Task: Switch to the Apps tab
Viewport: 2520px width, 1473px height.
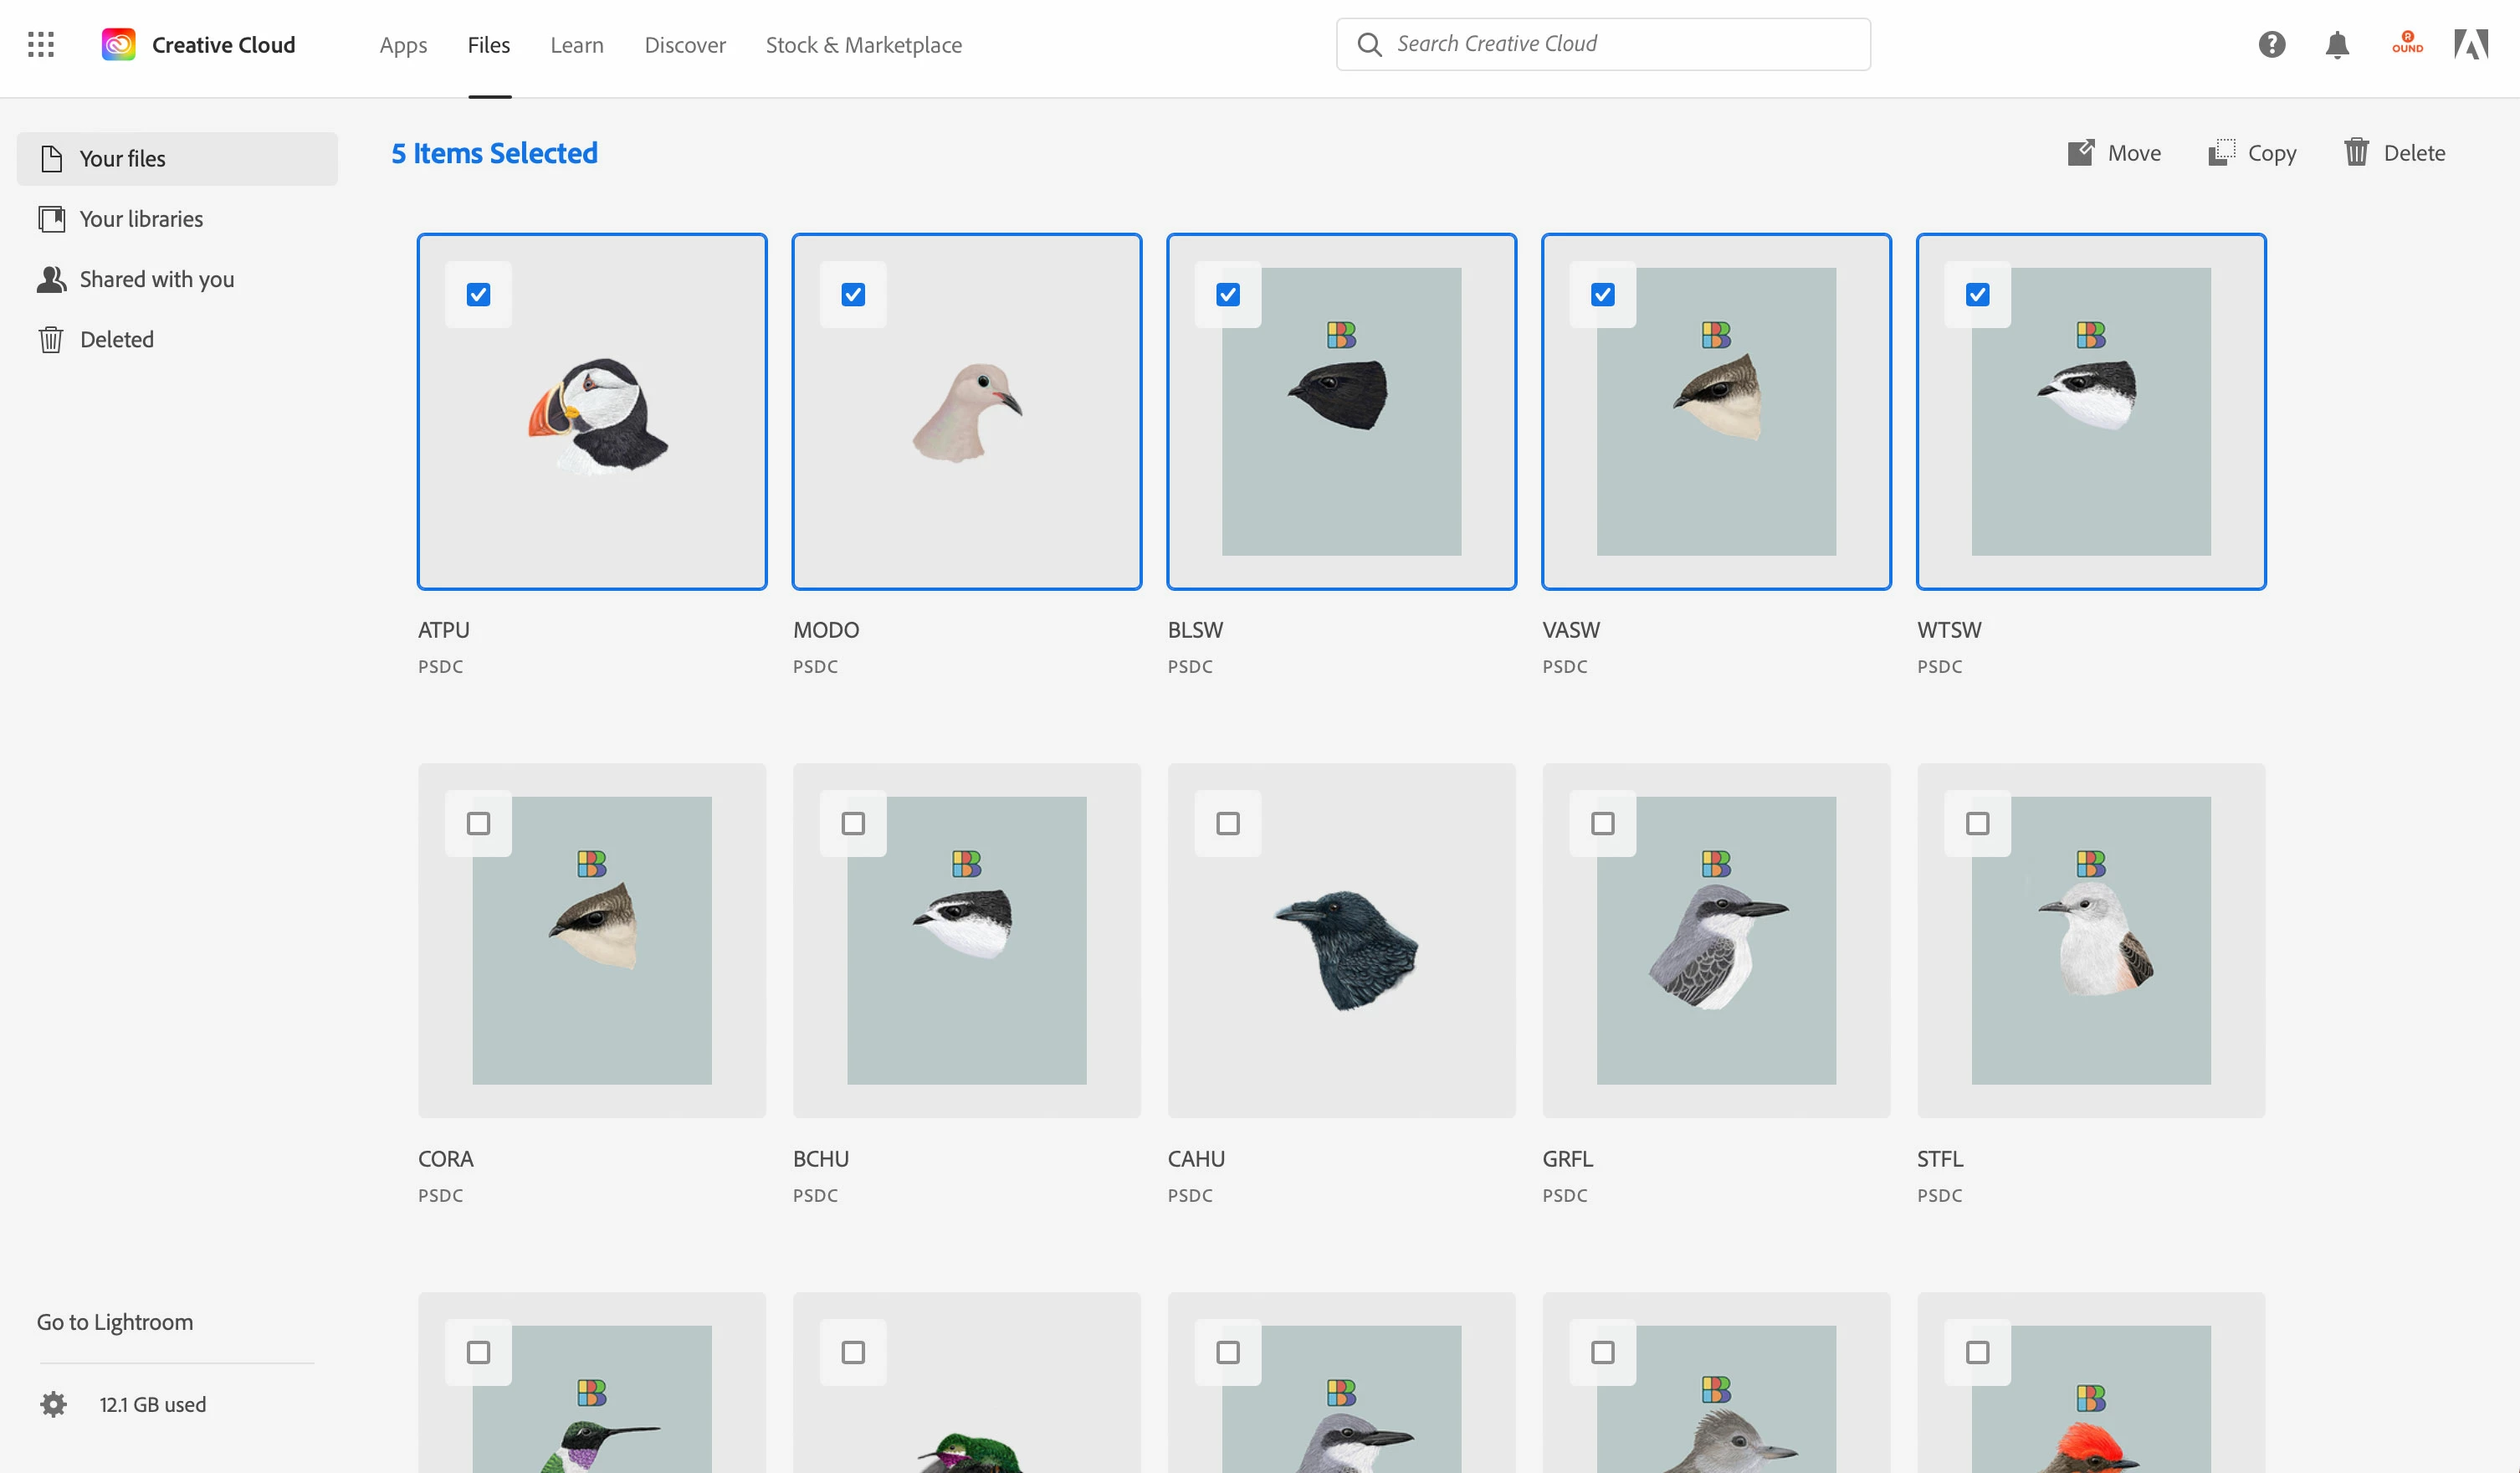Action: 403,45
